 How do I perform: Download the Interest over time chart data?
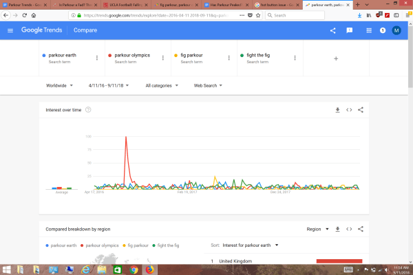point(337,109)
